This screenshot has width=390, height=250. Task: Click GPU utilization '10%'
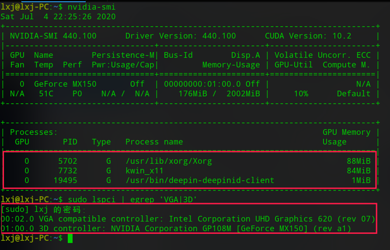pos(301,94)
